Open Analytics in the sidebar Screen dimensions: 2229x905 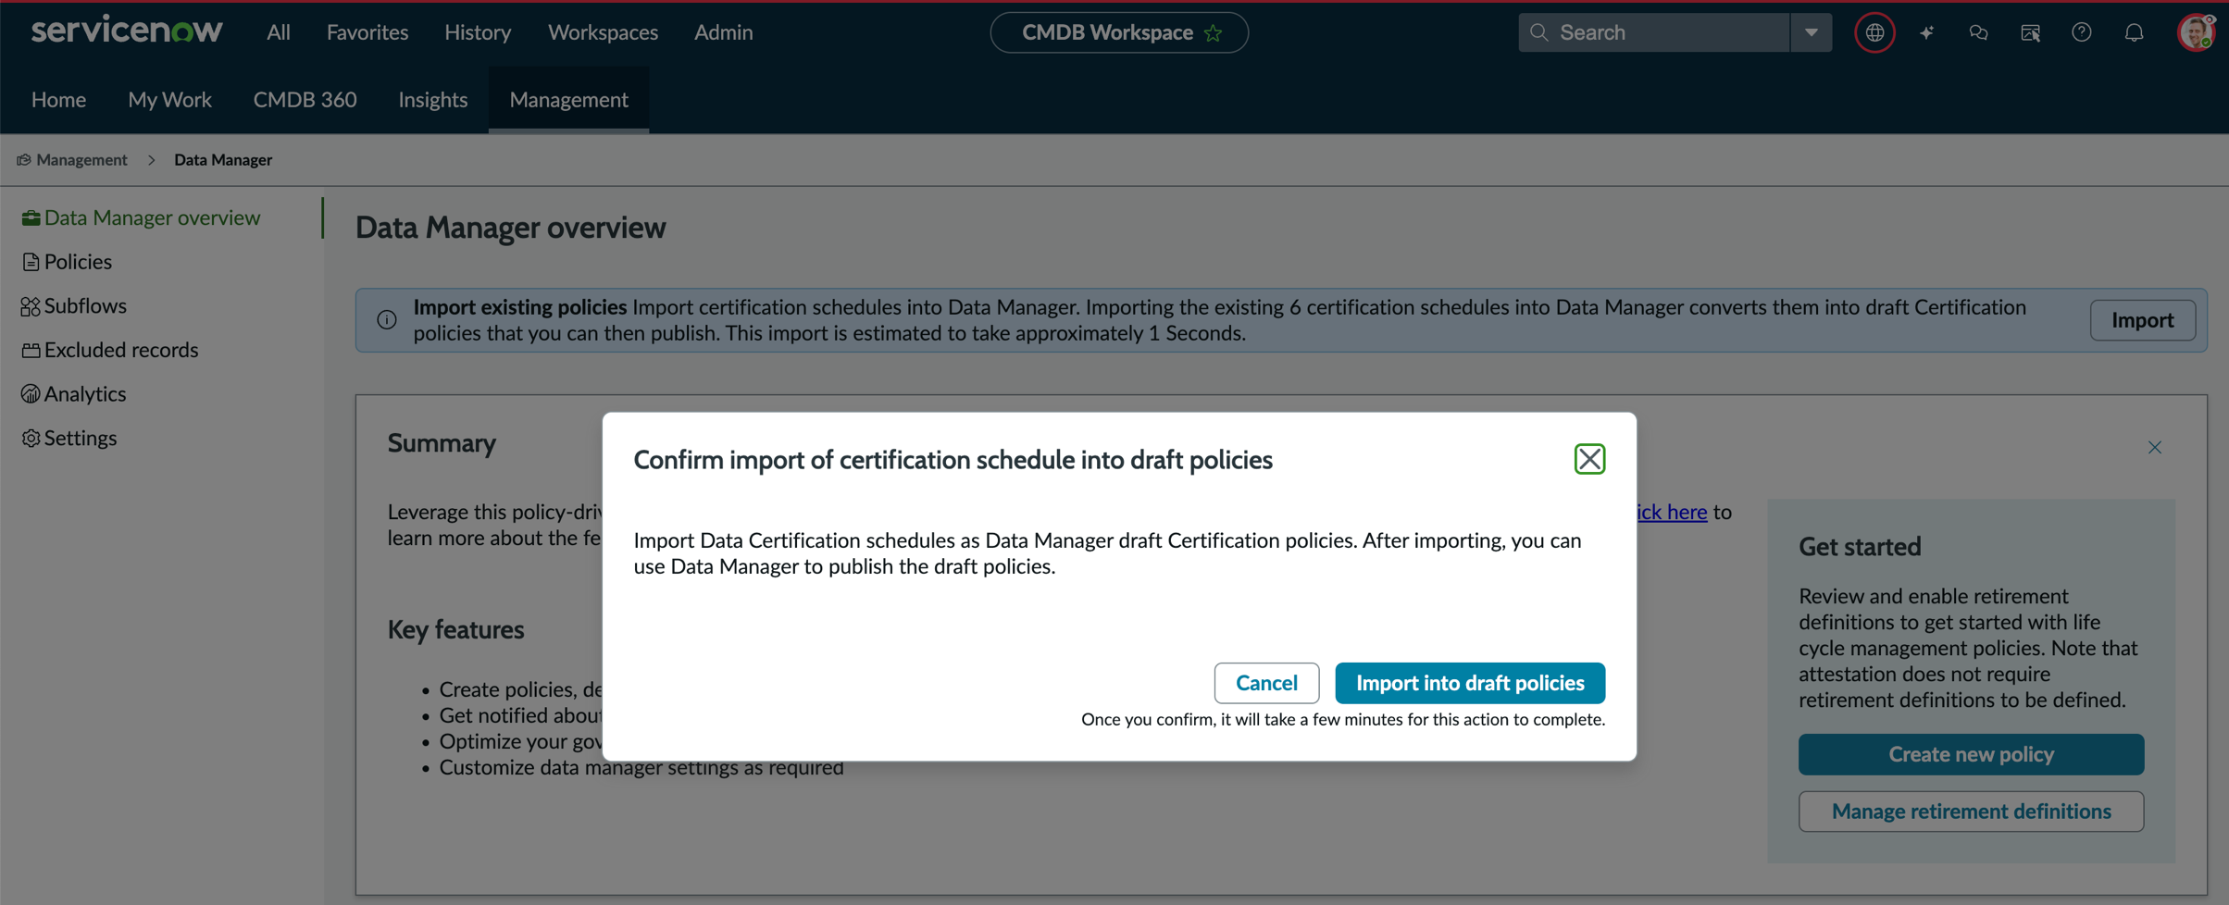tap(85, 394)
